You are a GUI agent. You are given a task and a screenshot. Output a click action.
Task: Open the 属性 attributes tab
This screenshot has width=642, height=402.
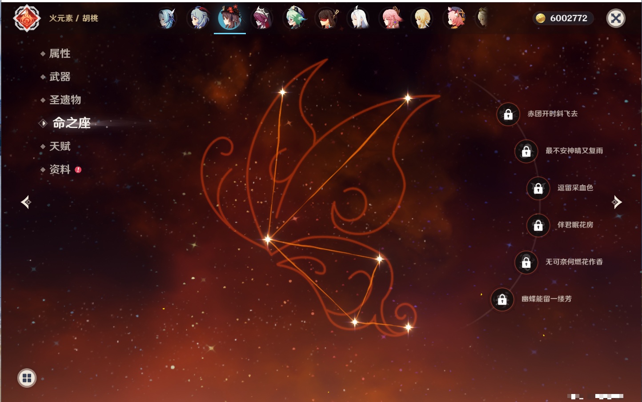pyautogui.click(x=60, y=54)
